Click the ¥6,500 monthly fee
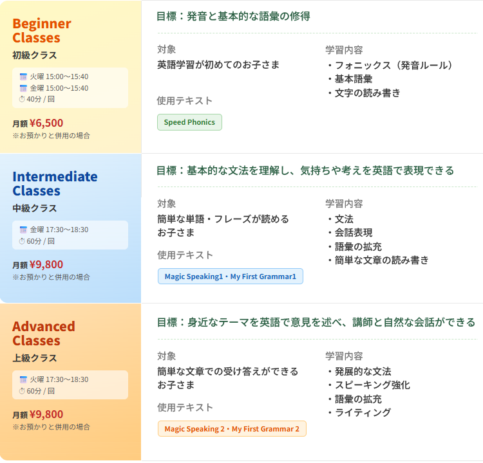The width and height of the screenshot is (483, 463). point(46,123)
